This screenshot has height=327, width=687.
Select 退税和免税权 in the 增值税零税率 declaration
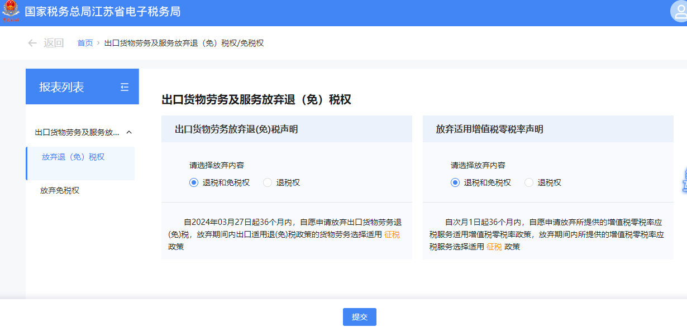(455, 182)
